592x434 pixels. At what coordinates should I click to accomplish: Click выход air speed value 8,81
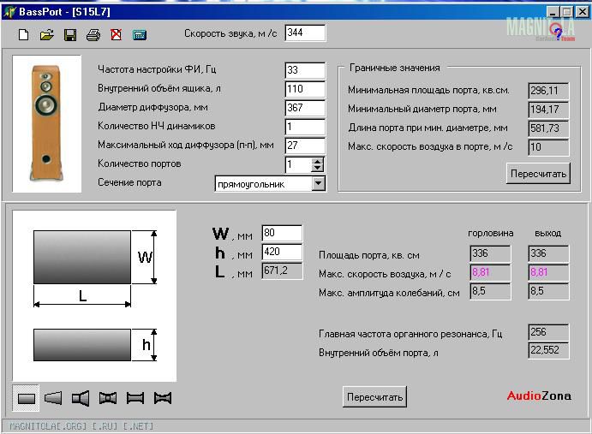click(x=548, y=272)
